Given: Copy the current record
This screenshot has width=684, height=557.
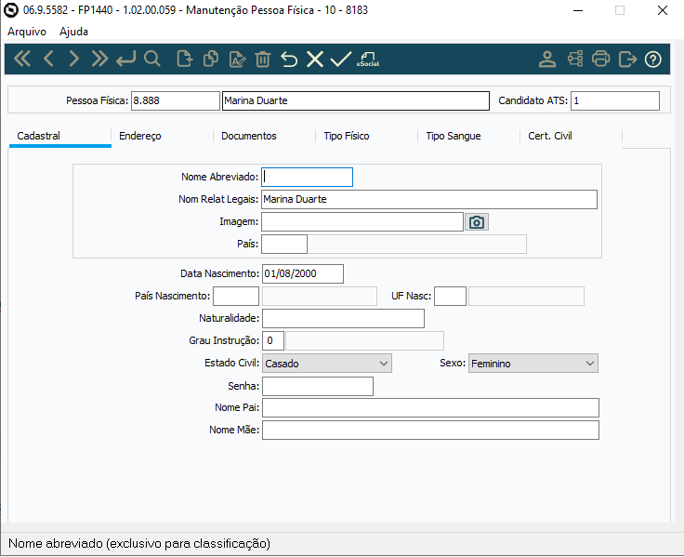Looking at the screenshot, I should pos(211,59).
